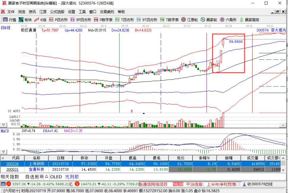Open the 江恩 menu

[43, 12]
